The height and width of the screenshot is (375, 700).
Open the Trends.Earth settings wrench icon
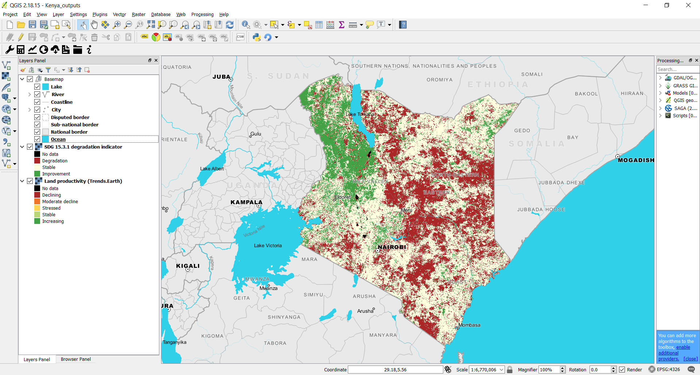point(9,50)
